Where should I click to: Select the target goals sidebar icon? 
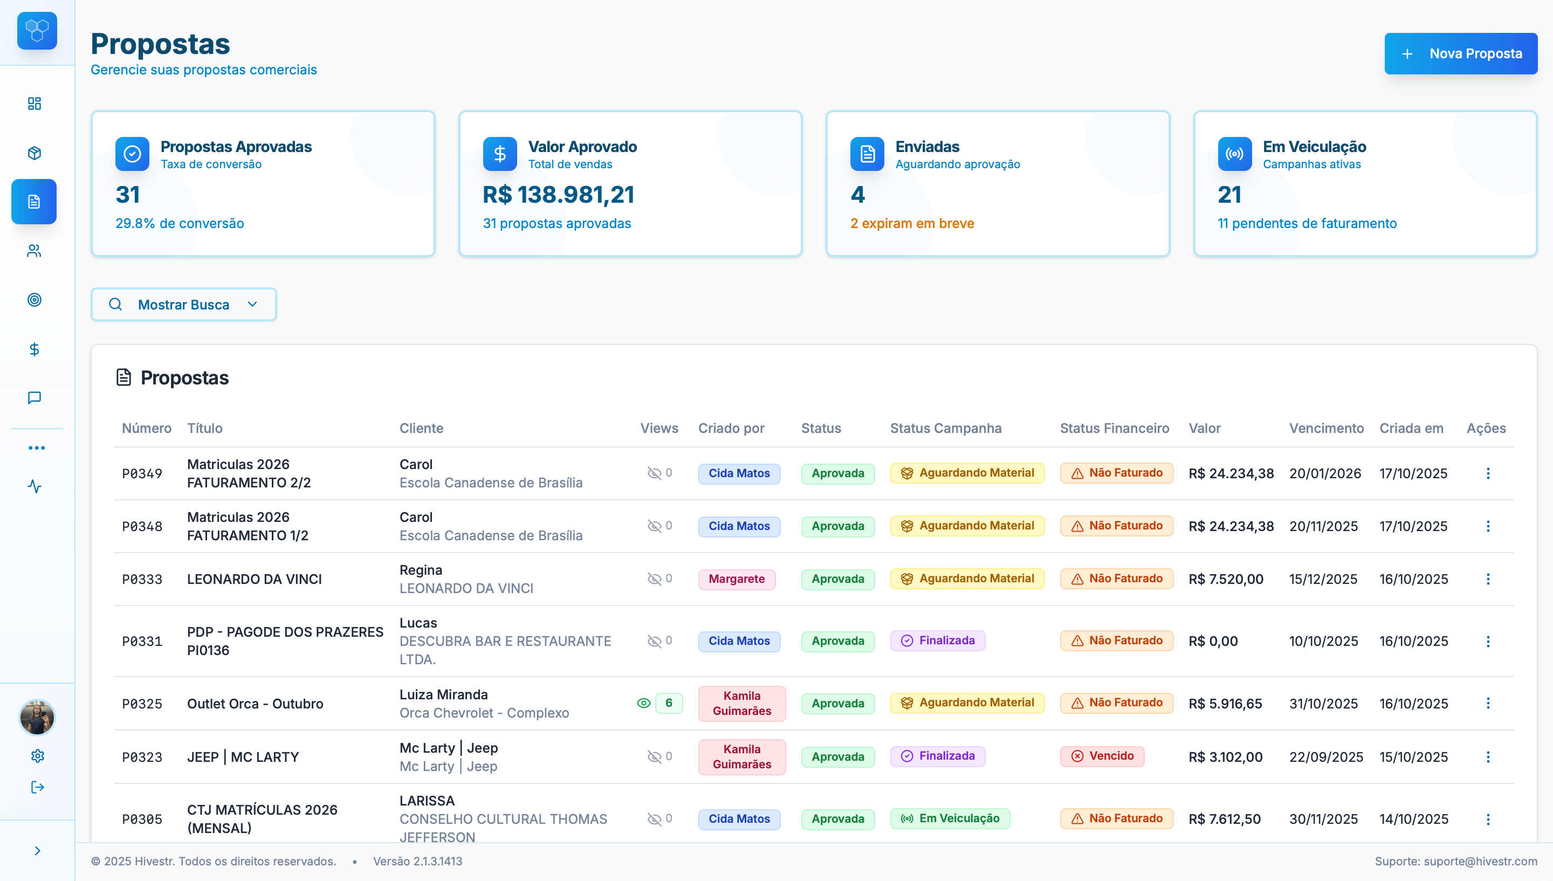[35, 300]
